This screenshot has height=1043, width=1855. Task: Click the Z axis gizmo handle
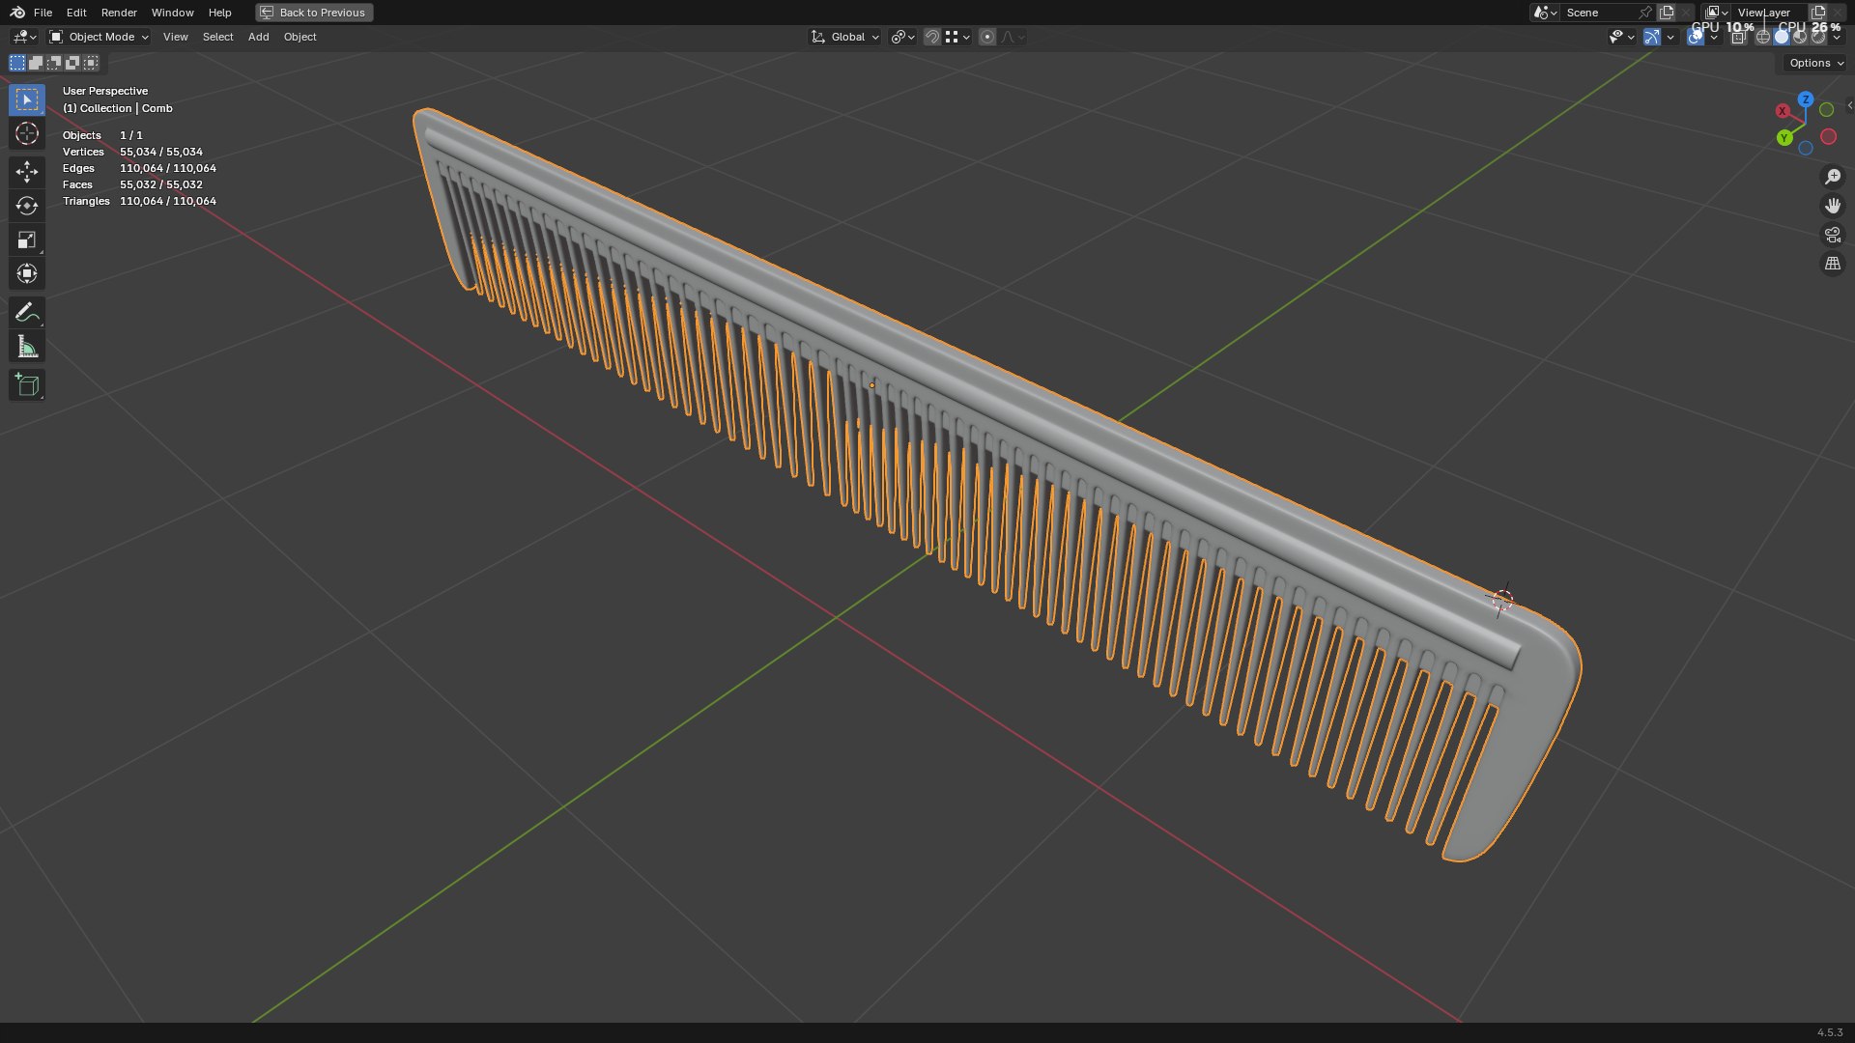[1805, 99]
